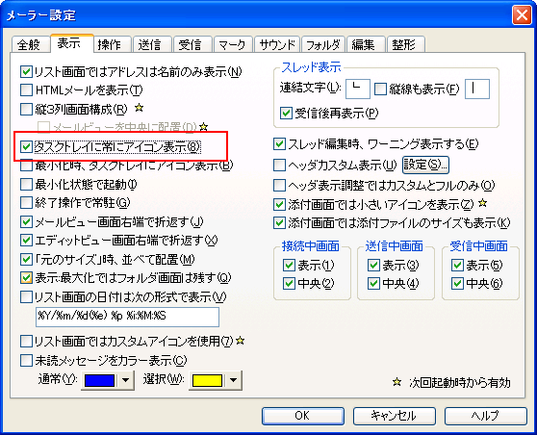Viewport: 537px width, 435px height.
Task: Confirm with the OK button
Action: [x=303, y=416]
